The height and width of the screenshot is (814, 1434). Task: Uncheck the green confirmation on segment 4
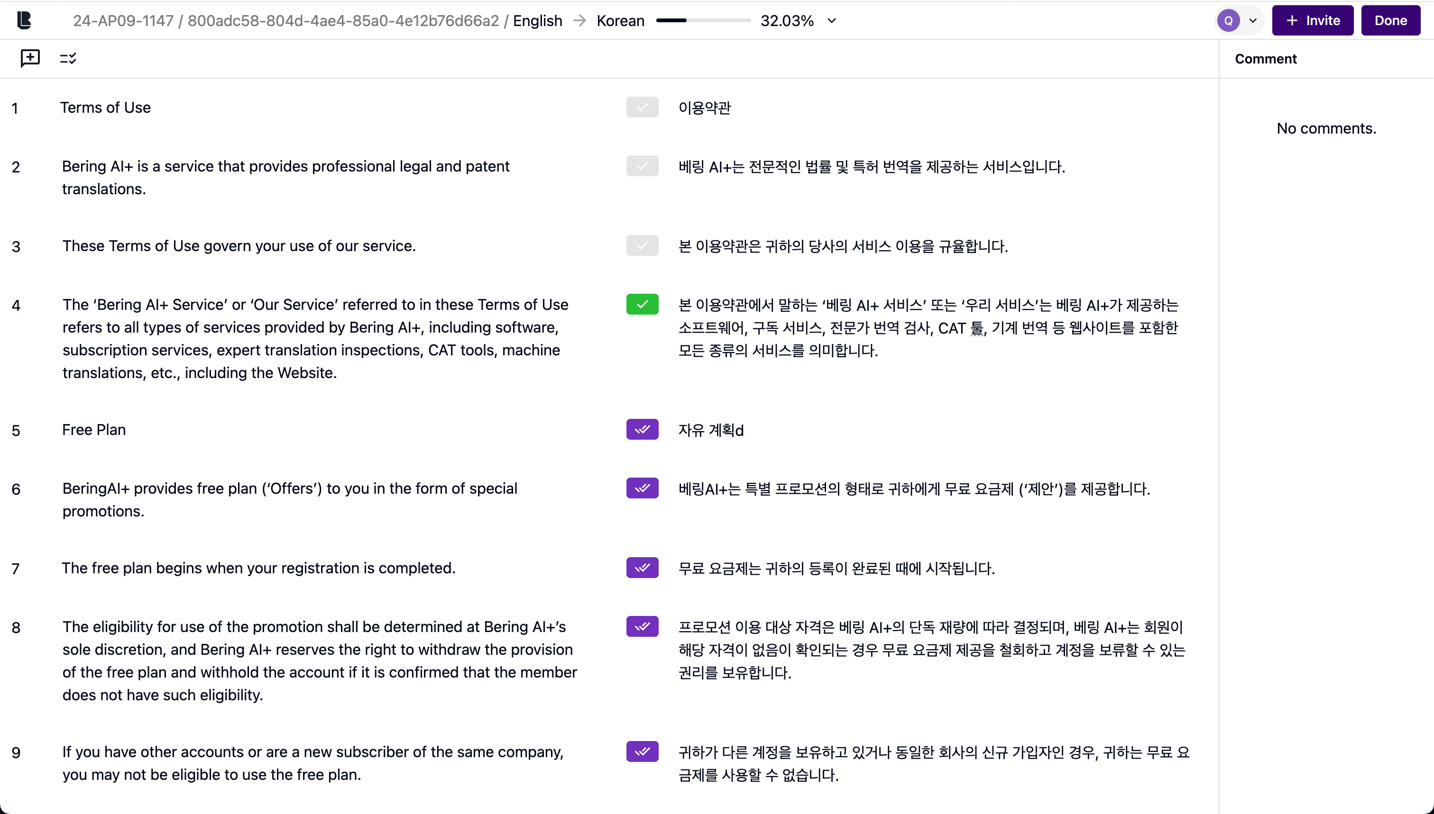(x=642, y=304)
